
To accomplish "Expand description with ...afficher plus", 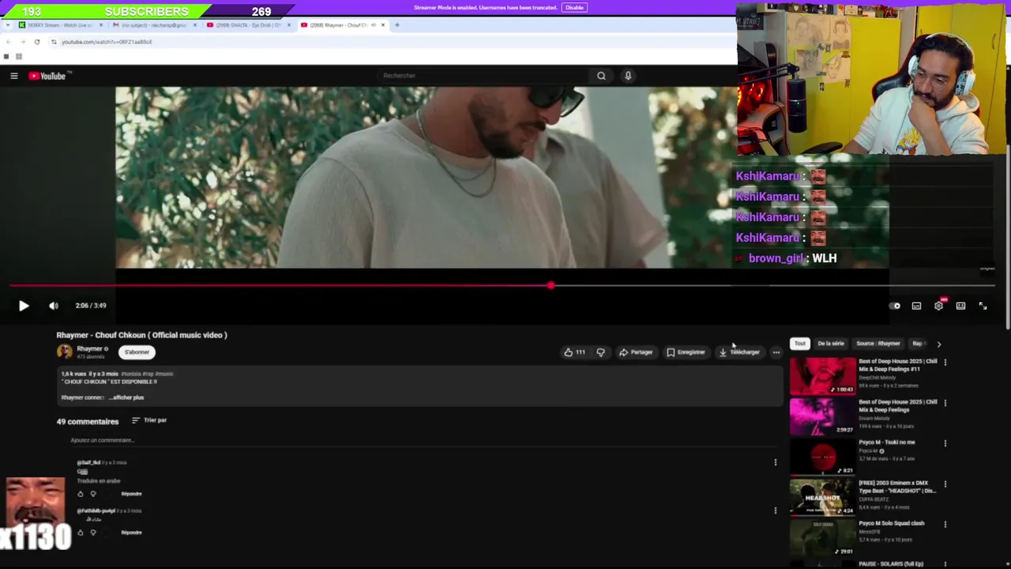I will tap(126, 398).
